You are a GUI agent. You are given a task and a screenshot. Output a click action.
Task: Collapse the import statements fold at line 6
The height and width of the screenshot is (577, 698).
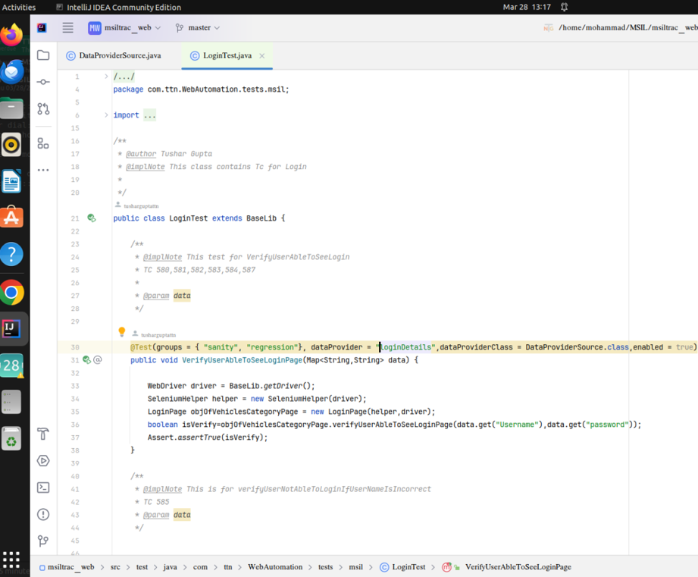[105, 114]
